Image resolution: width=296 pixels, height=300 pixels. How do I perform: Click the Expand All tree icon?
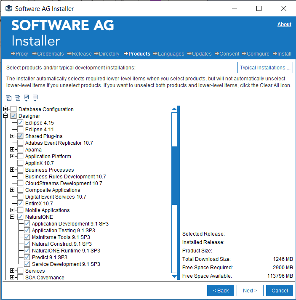pyautogui.click(x=8, y=98)
